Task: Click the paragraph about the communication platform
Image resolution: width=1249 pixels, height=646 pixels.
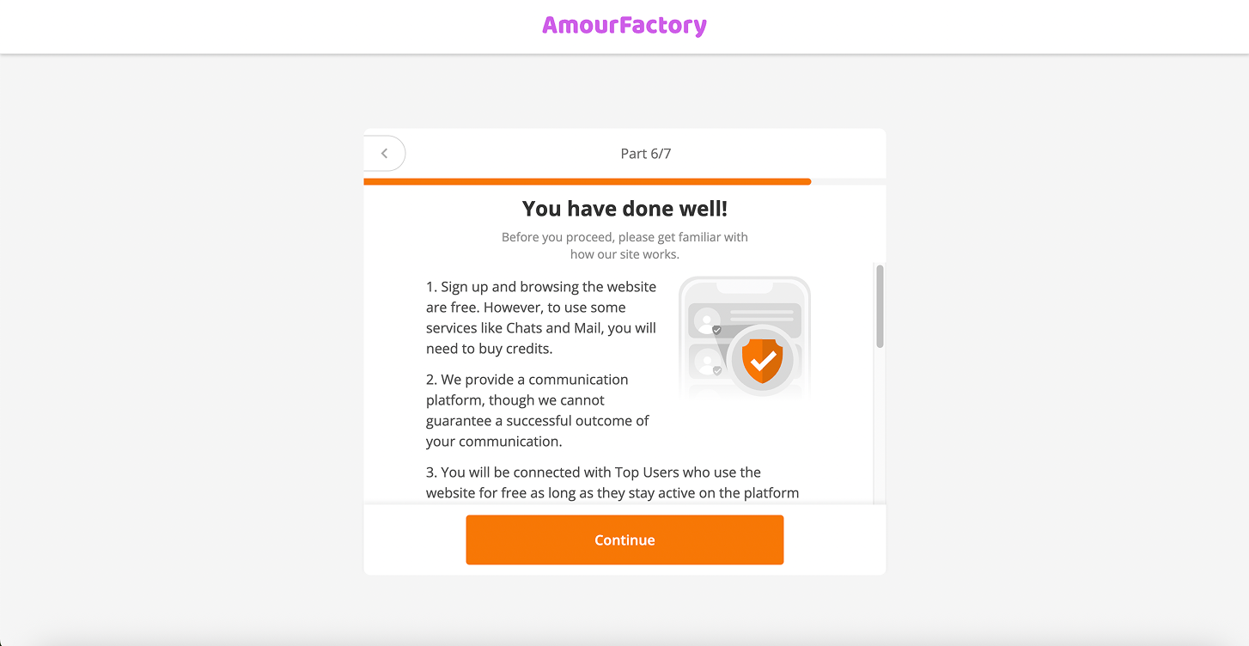Action: pyautogui.click(x=539, y=410)
